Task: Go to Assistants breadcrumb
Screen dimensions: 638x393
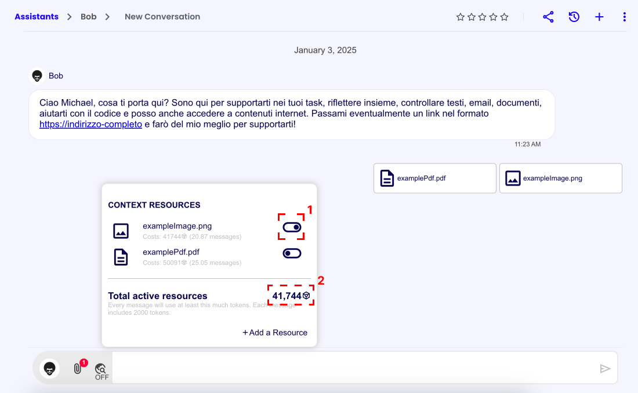Action: [x=37, y=17]
